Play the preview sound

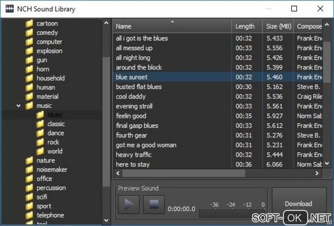point(129,204)
